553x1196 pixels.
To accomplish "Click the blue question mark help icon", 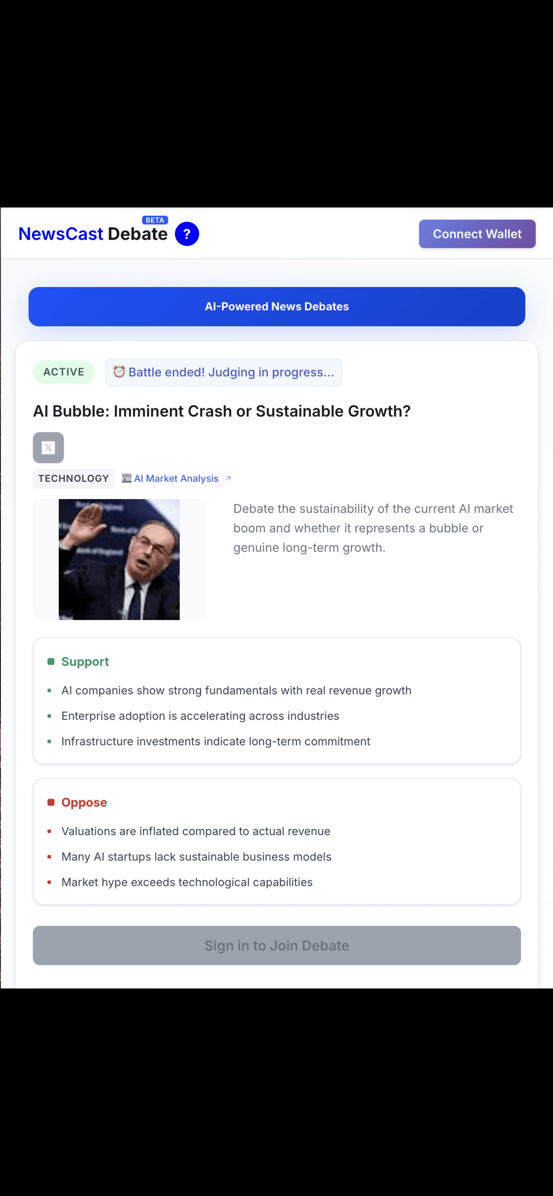I will pyautogui.click(x=186, y=234).
